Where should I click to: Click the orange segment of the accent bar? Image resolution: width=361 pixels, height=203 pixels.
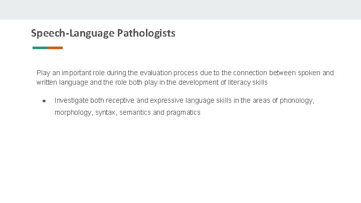pos(56,48)
